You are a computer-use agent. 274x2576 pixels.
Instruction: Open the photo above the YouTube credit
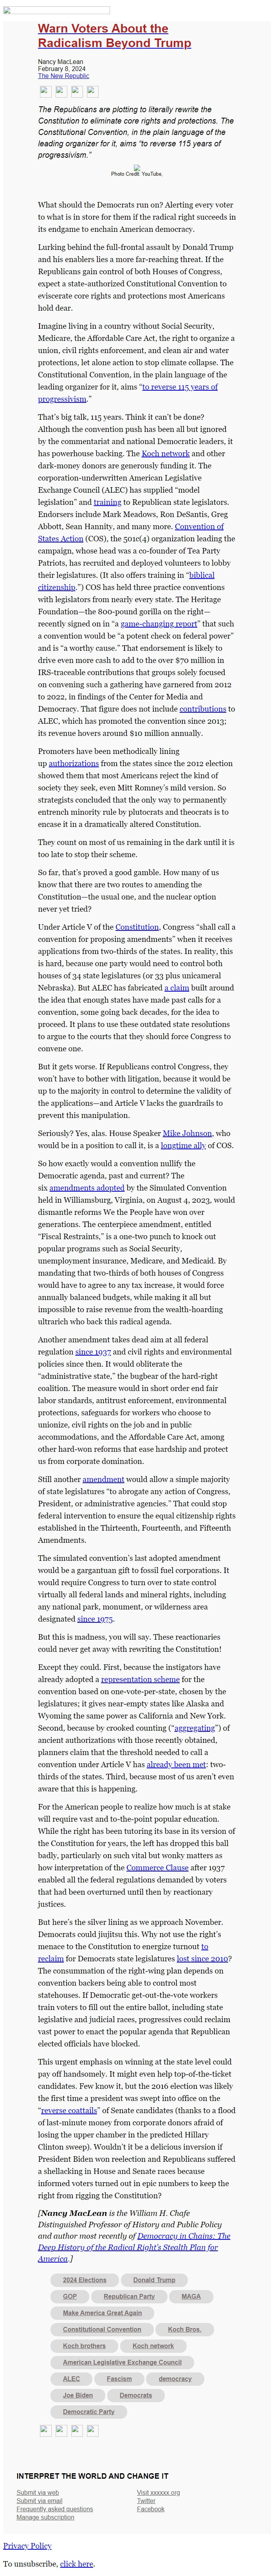pos(137,167)
